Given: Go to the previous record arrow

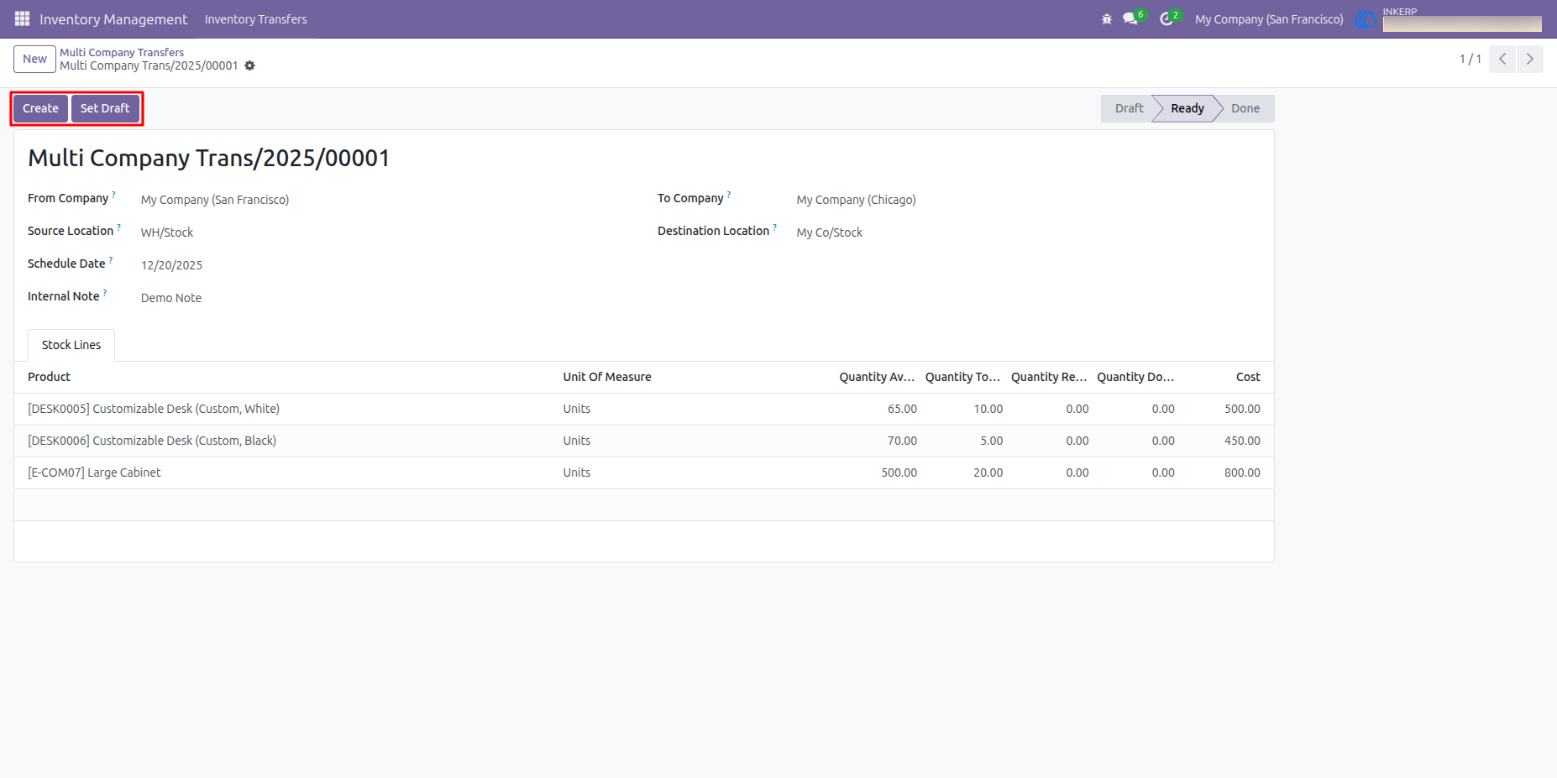Looking at the screenshot, I should 1502,59.
